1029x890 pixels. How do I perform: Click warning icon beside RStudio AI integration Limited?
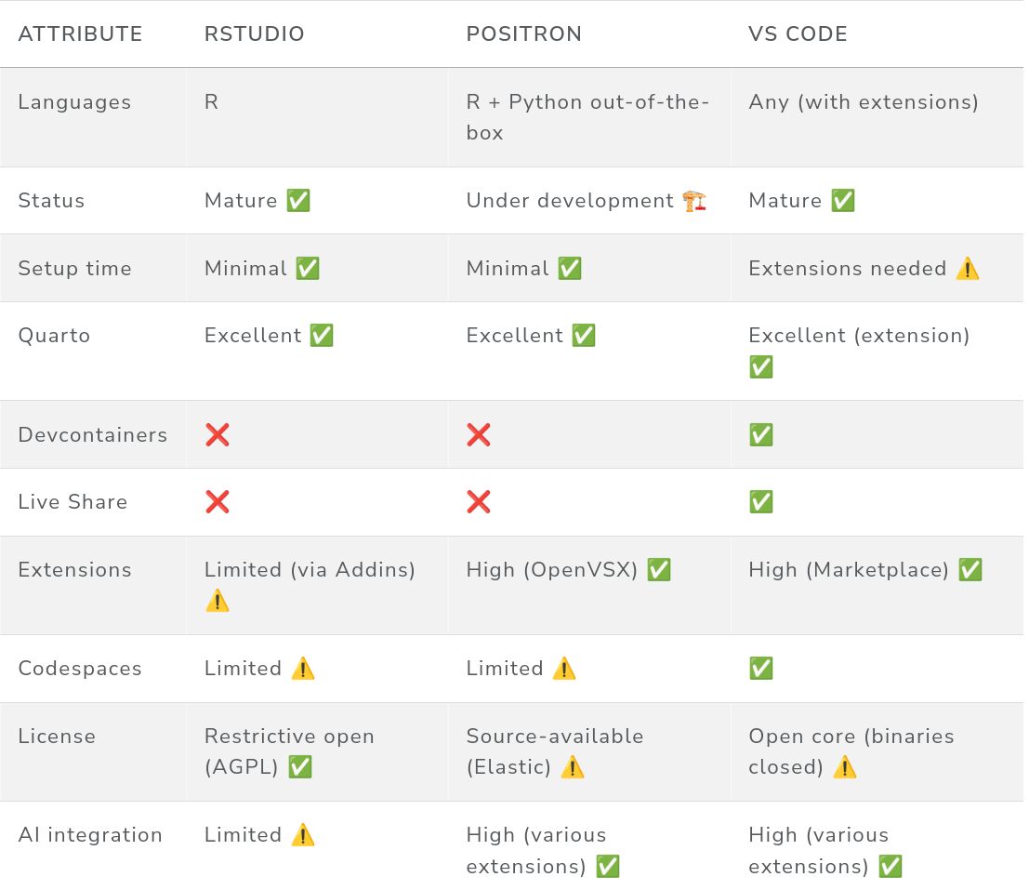303,835
